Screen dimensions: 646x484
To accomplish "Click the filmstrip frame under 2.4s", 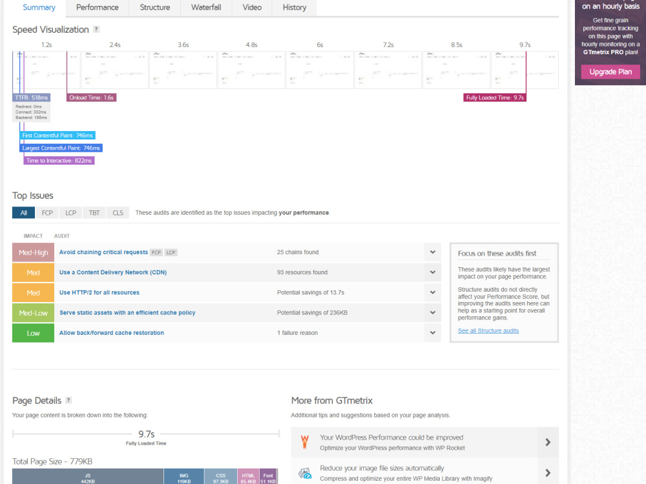I will (114, 70).
